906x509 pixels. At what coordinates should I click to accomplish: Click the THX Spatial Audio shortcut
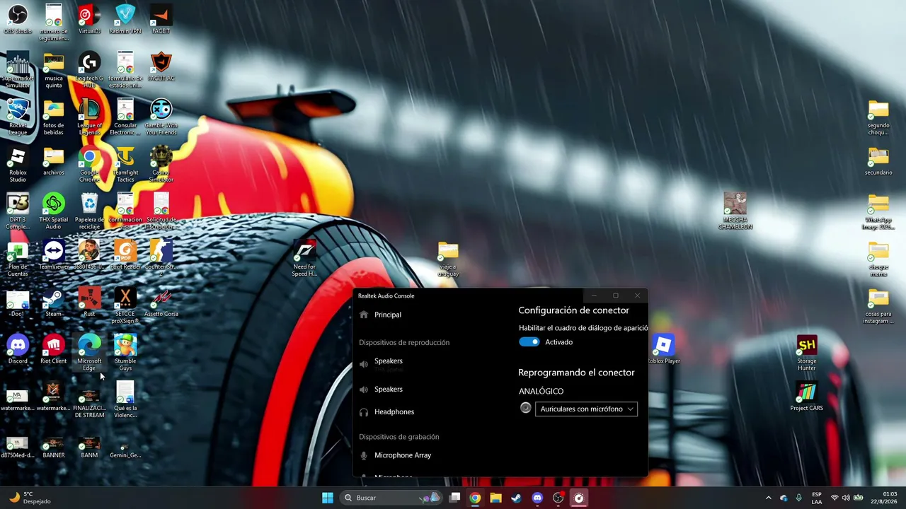54,212
